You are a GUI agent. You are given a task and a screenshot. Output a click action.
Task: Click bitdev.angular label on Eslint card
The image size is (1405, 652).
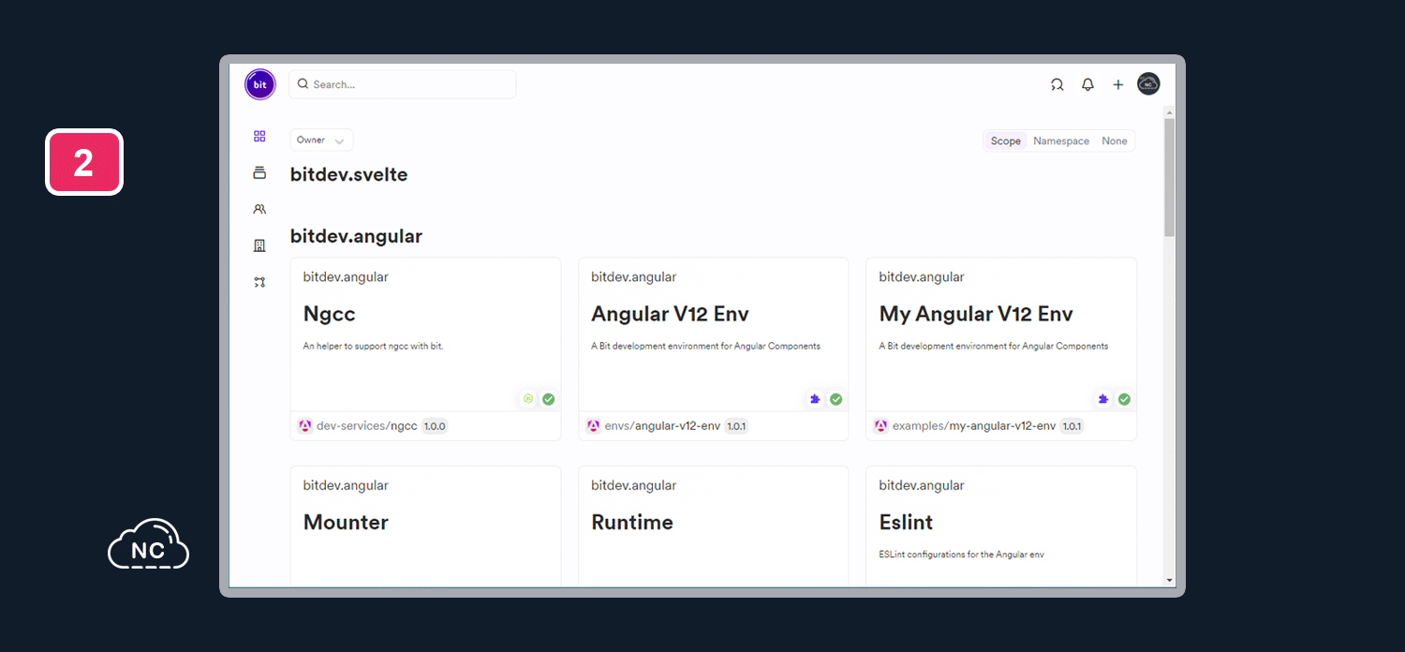(x=922, y=485)
